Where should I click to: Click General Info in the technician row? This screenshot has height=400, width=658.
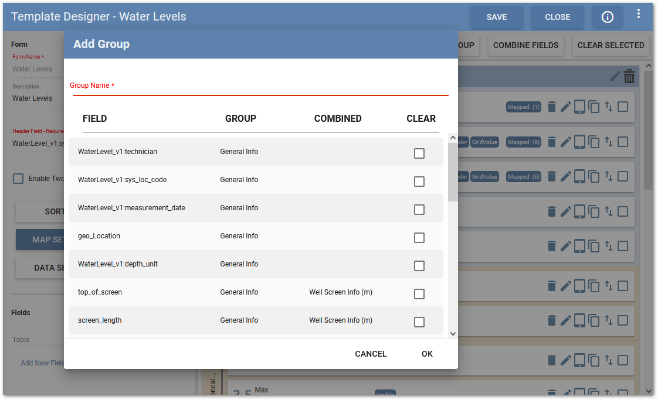point(239,152)
